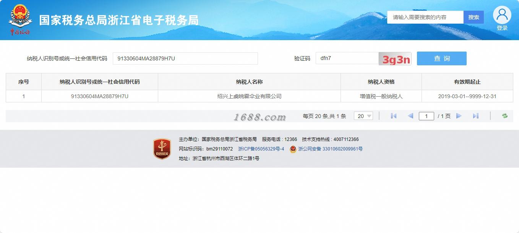The image size is (519, 233).
Task: Click the 纳税人名称 column header
Action: point(249,82)
